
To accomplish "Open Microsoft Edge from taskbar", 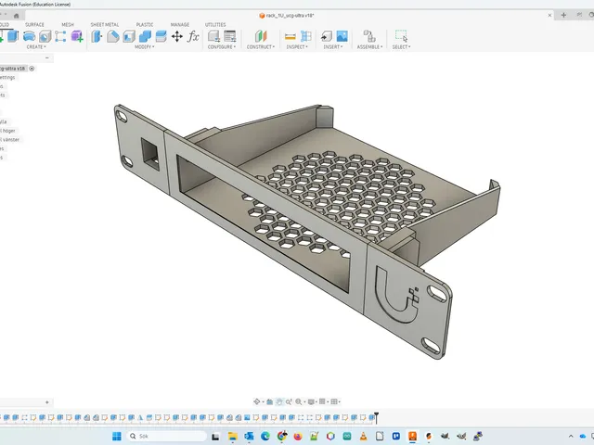I will (x=265, y=437).
